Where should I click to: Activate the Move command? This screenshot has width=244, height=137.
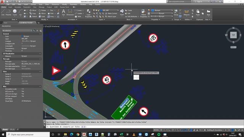33,10
